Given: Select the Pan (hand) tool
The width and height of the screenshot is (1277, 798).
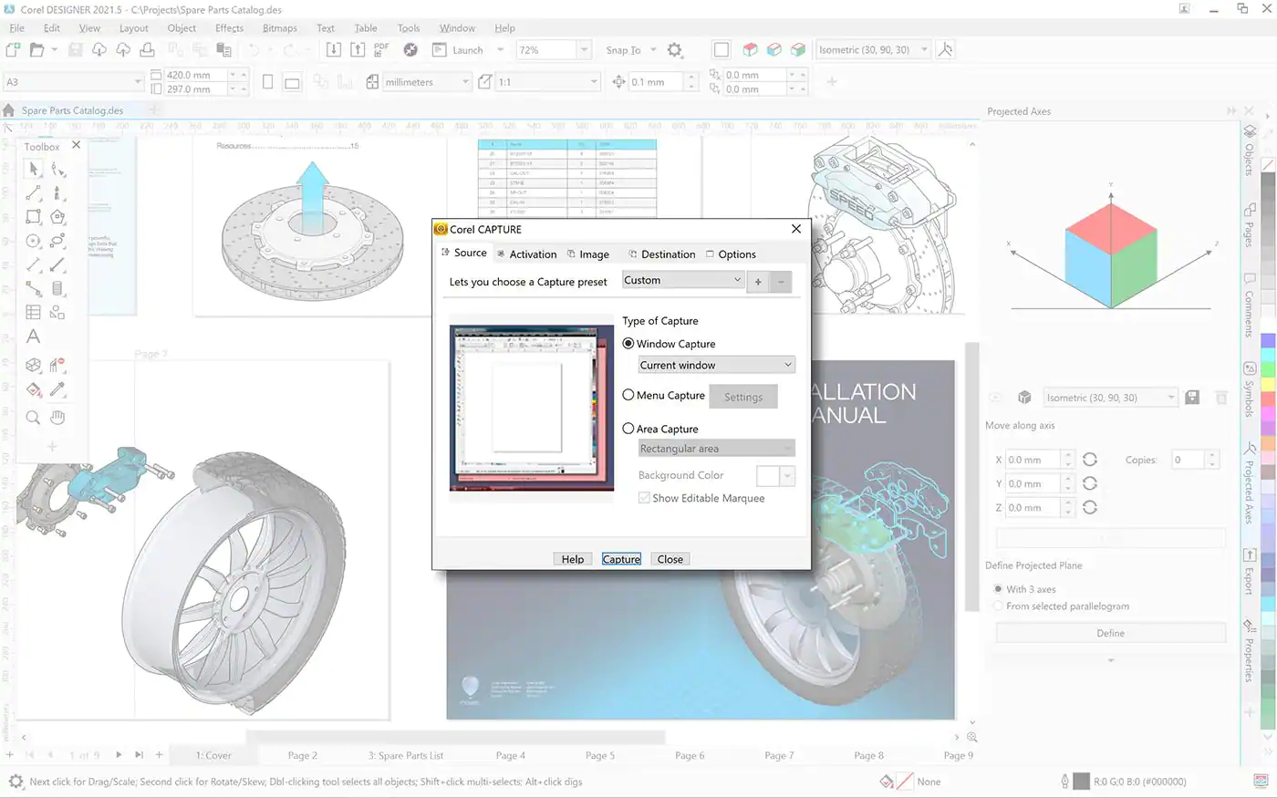Looking at the screenshot, I should click(x=56, y=417).
